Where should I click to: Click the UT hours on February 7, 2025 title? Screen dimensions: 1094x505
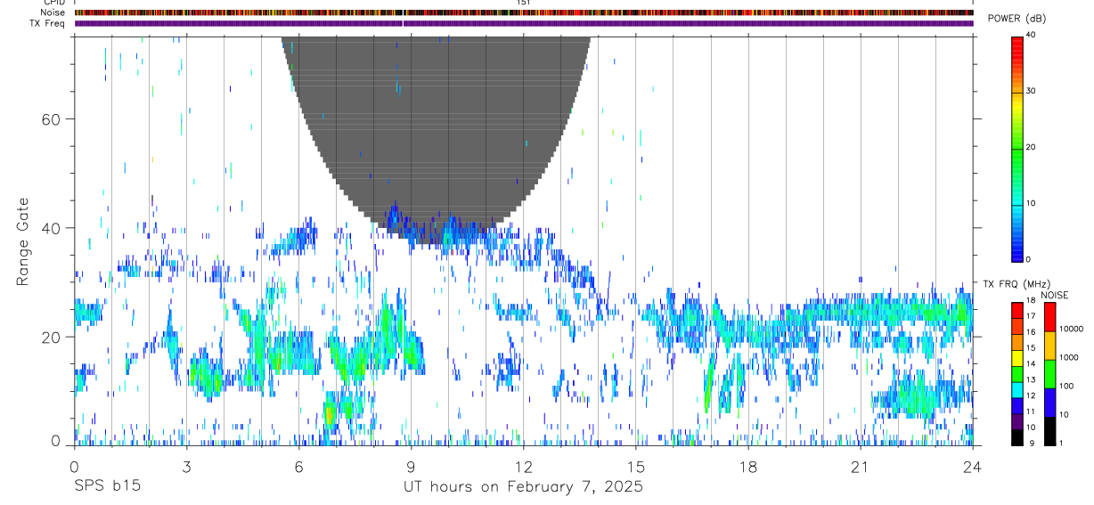click(522, 487)
